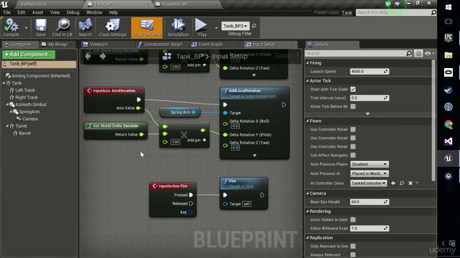This screenshot has height=258, width=460.
Task: Open the Auto Possess Player dropdown
Action: (369, 164)
